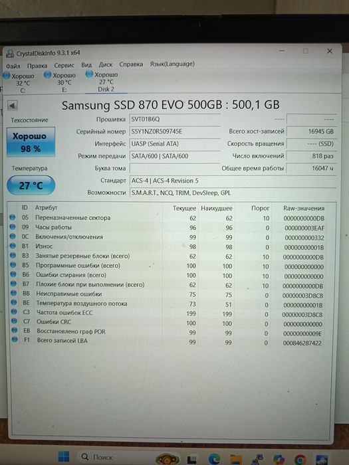Click the Интерфейс field UASP (Serial ATA)
Image resolution: width=349 pixels, height=465 pixels.
tap(175, 144)
